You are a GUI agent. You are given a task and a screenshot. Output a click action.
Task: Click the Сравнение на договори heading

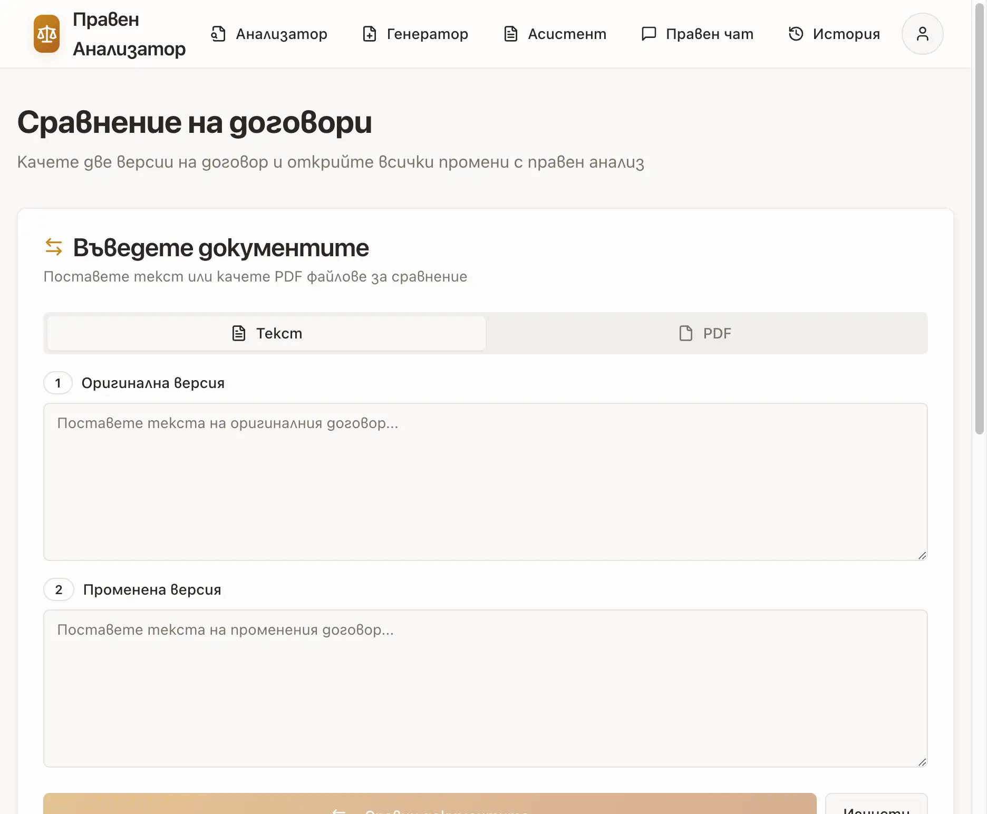pyautogui.click(x=195, y=122)
